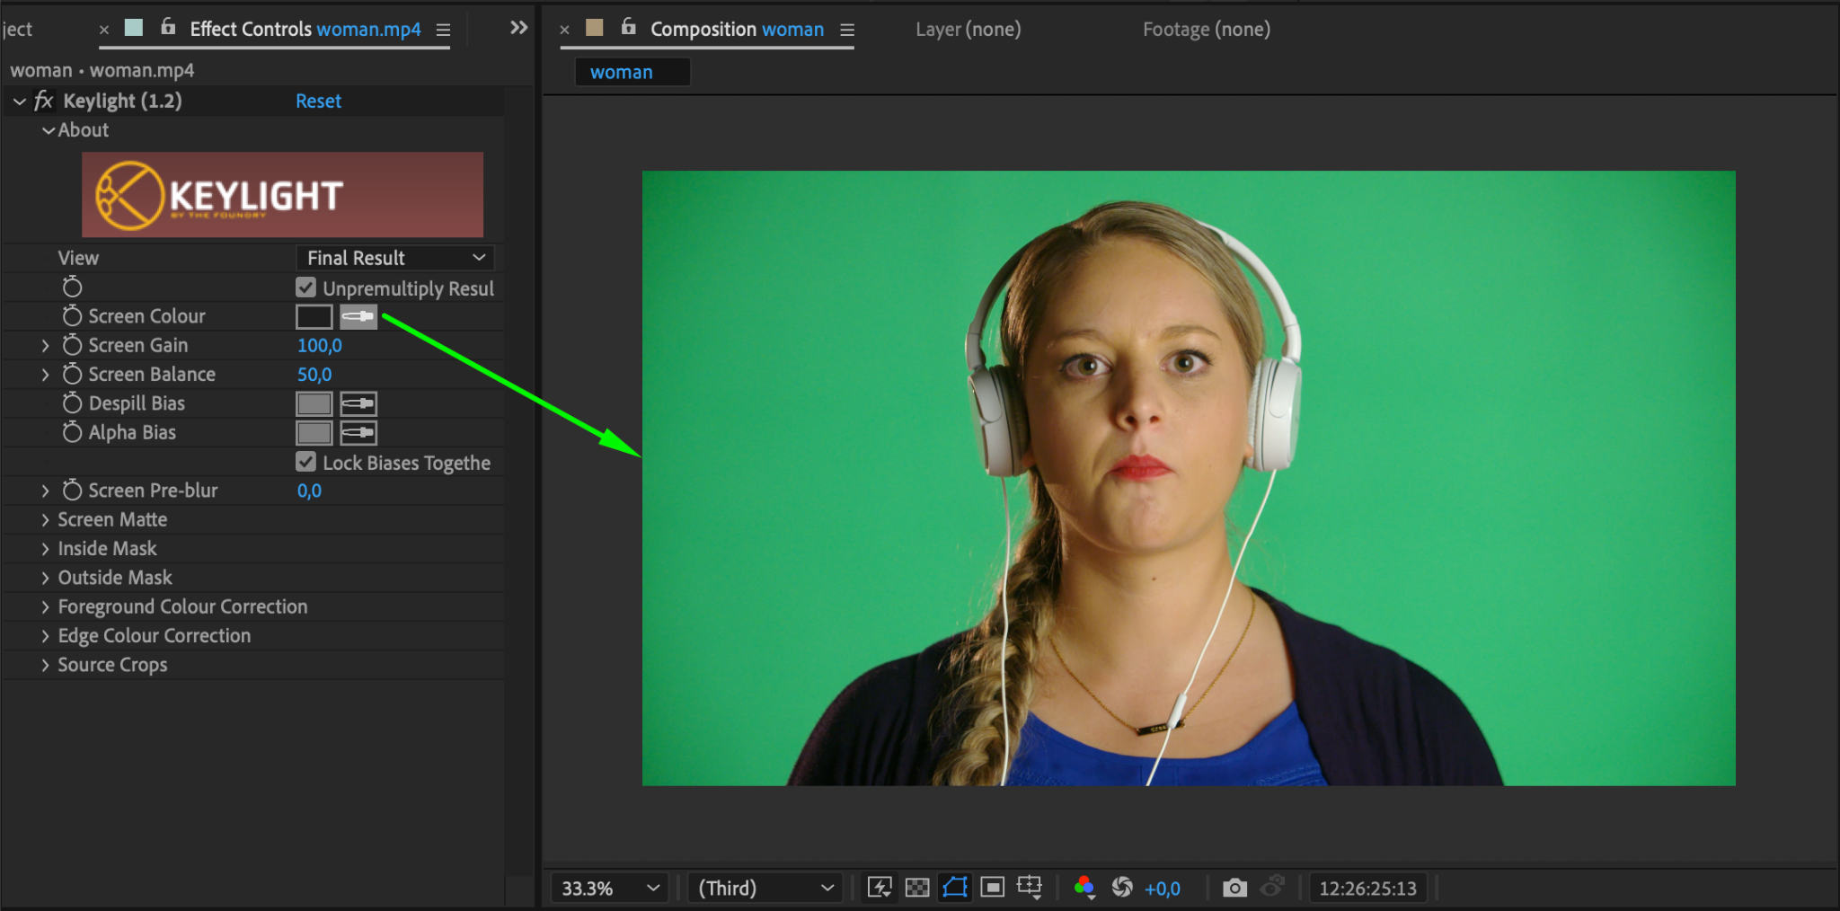Viewport: 1840px width, 911px height.
Task: Disable Lock Biases Together checkbox
Action: pos(306,462)
